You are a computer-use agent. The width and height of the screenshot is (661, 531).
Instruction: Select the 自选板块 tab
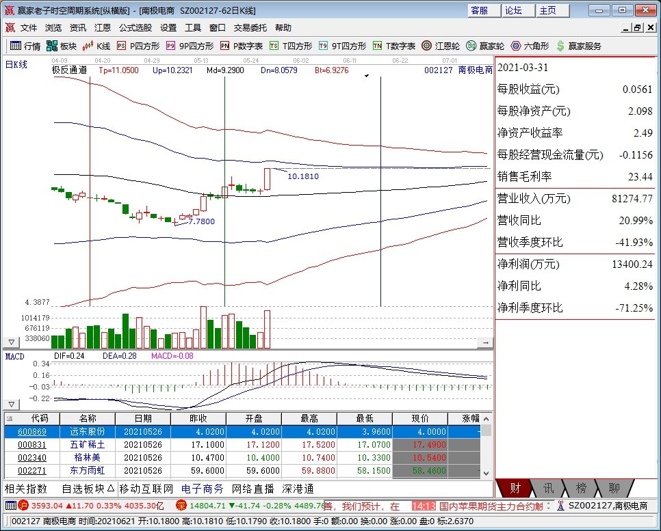click(88, 489)
